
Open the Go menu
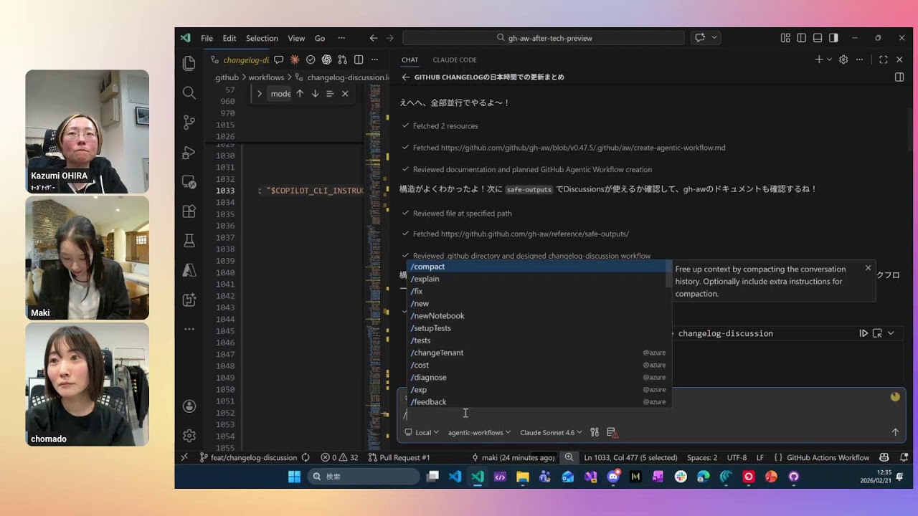click(320, 38)
